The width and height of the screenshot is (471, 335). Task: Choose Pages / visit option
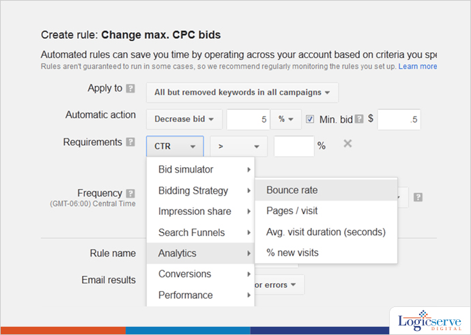291,211
